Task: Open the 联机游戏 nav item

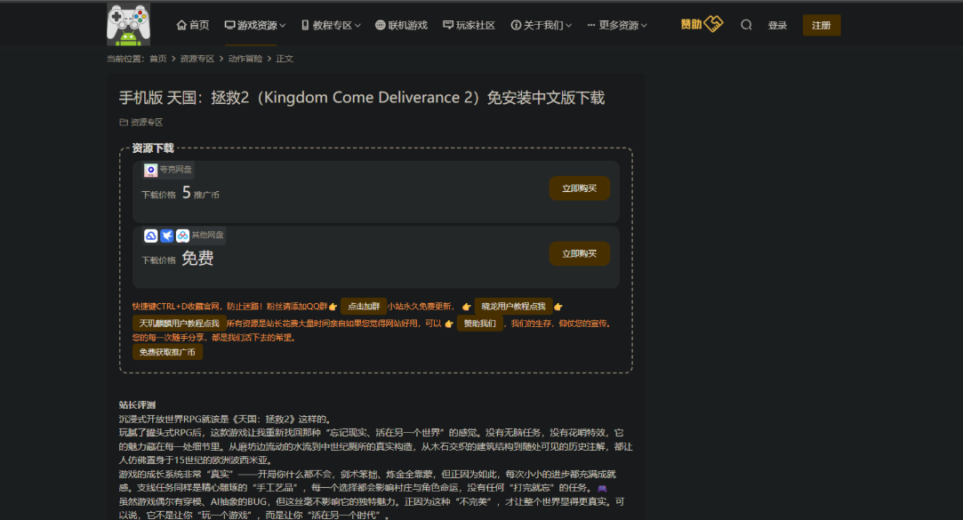Action: [x=401, y=25]
